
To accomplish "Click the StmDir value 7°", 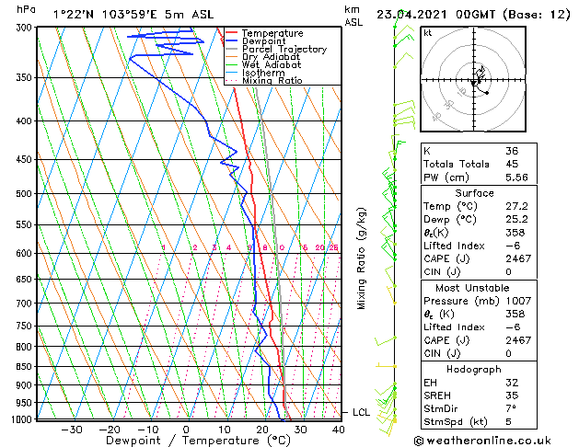I will point(511,409).
